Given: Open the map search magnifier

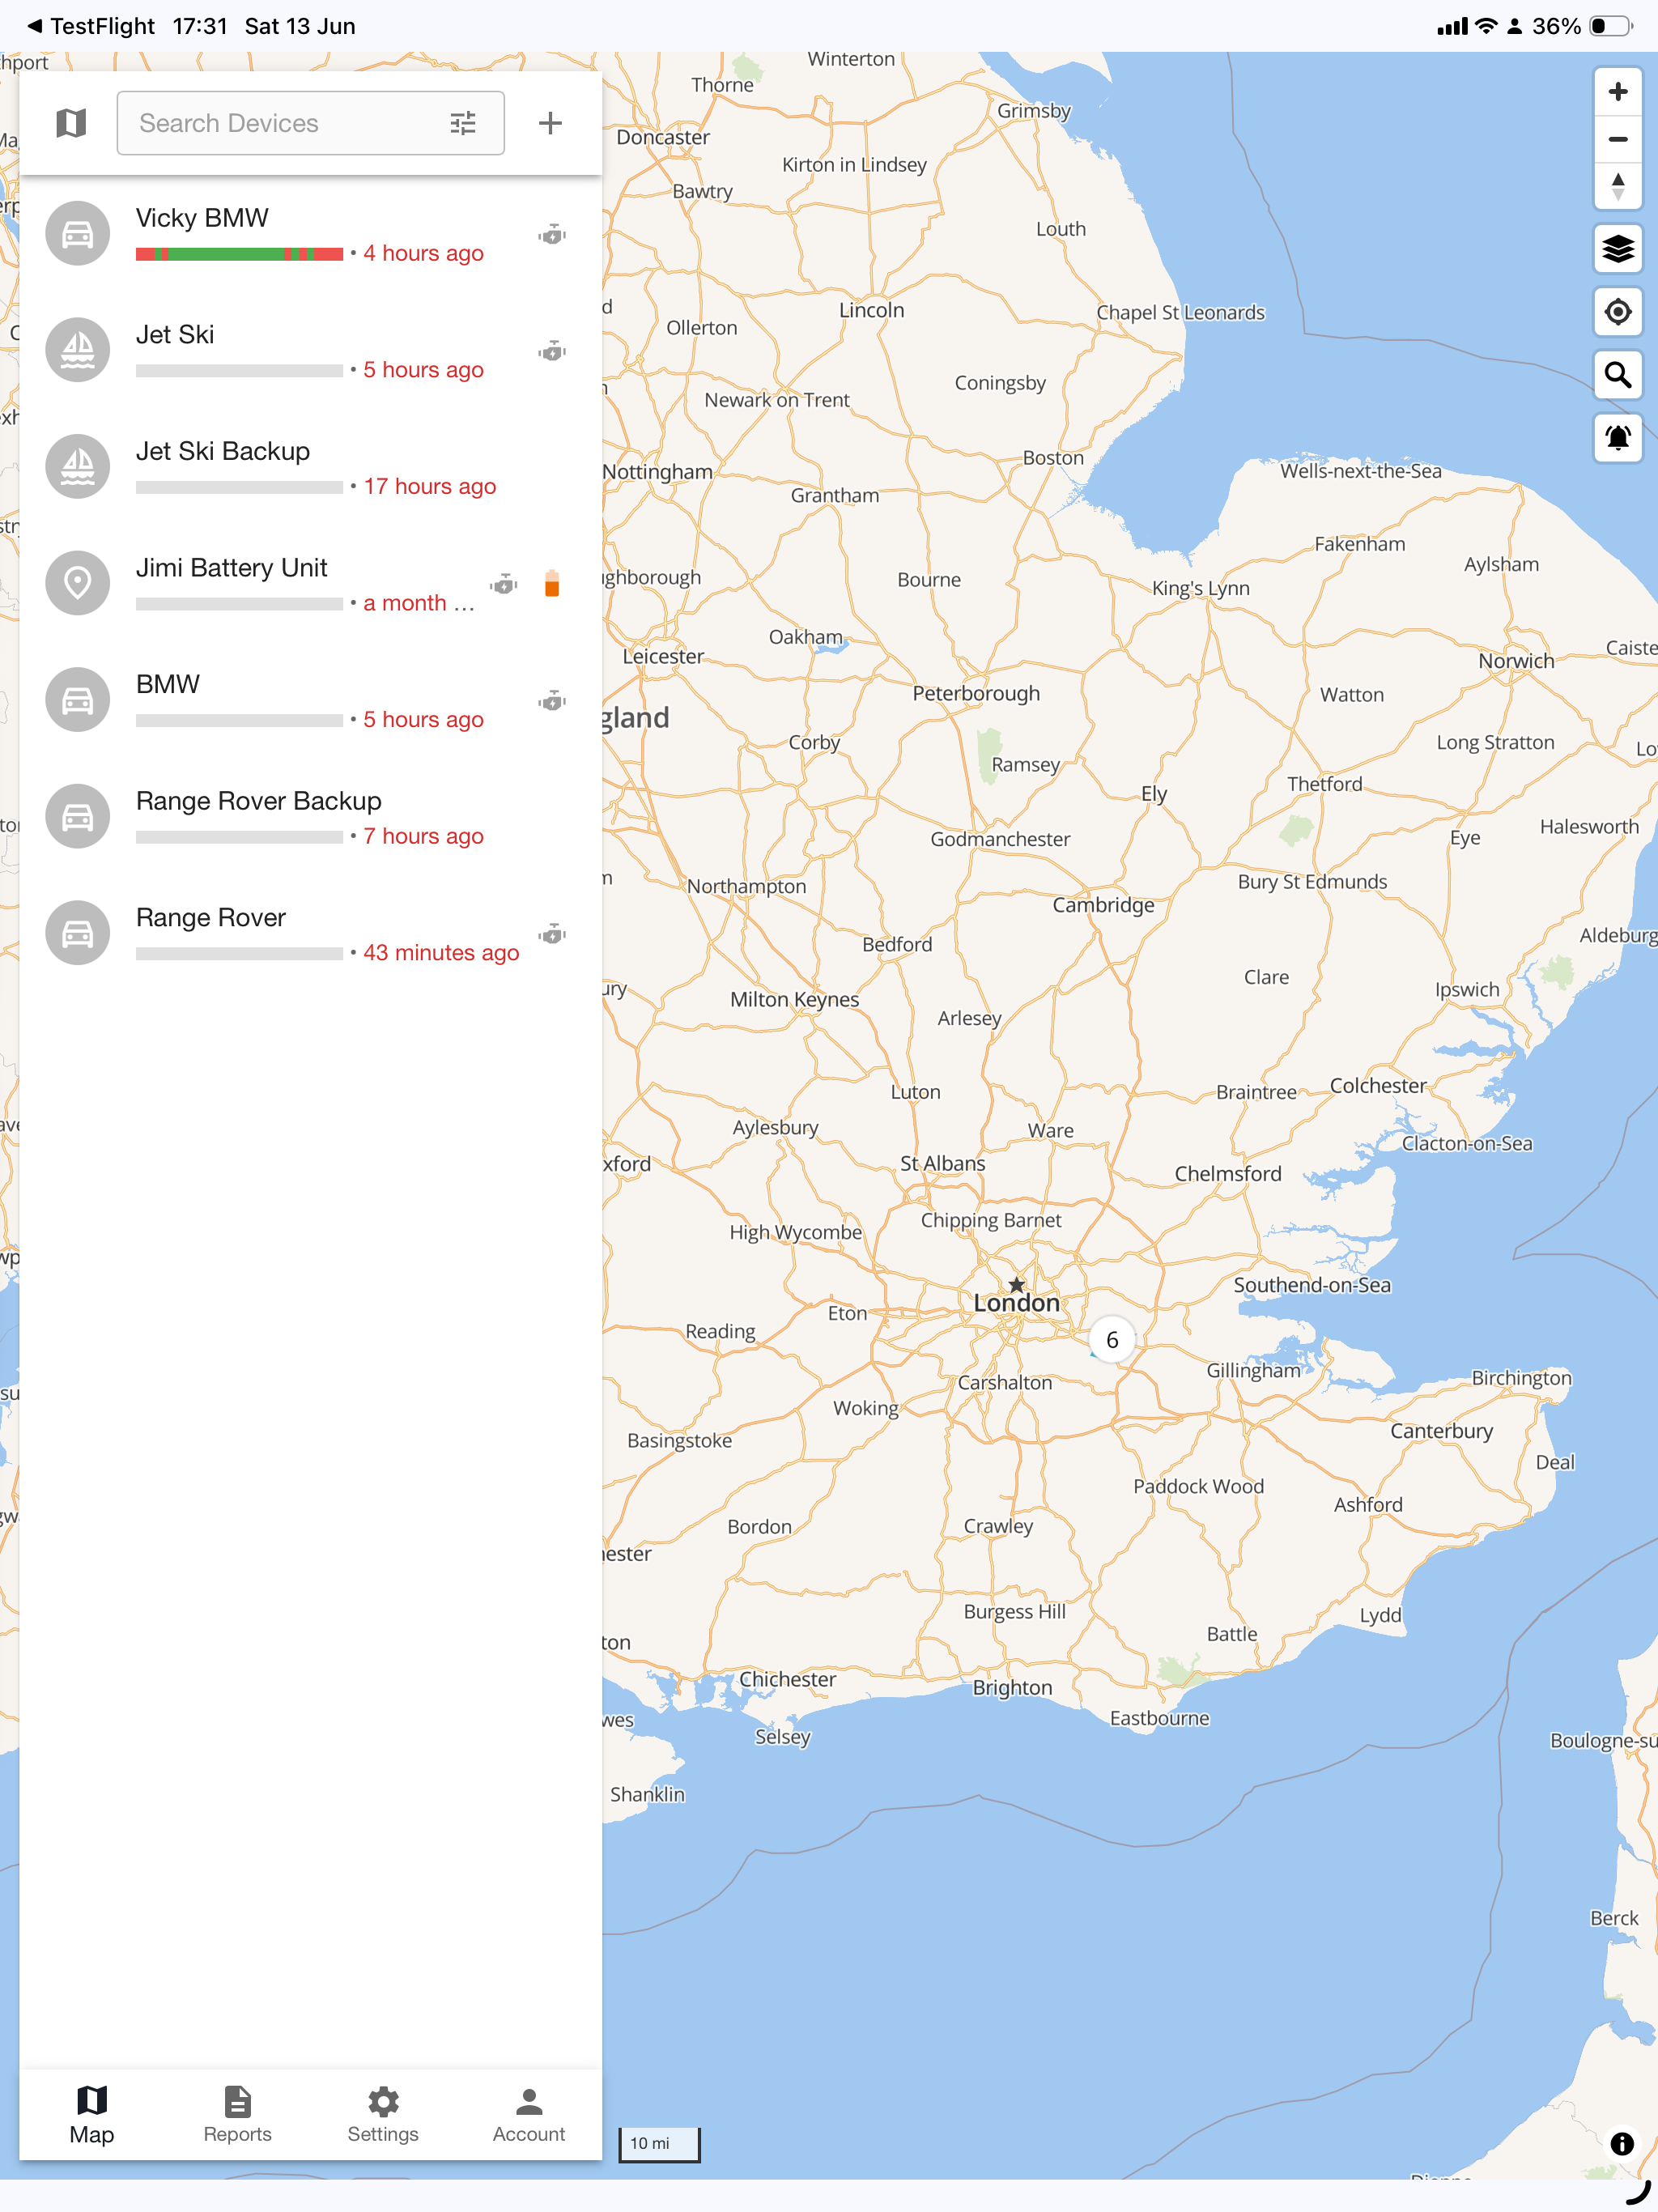Looking at the screenshot, I should 1617,375.
